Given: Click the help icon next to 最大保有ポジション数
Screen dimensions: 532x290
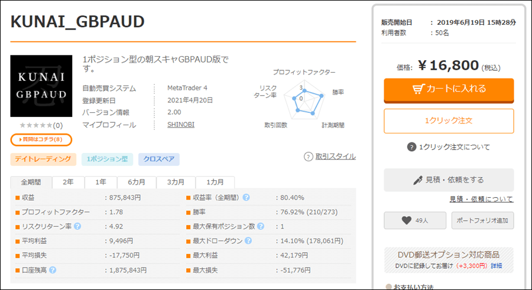Looking at the screenshot, I should pyautogui.click(x=261, y=226).
